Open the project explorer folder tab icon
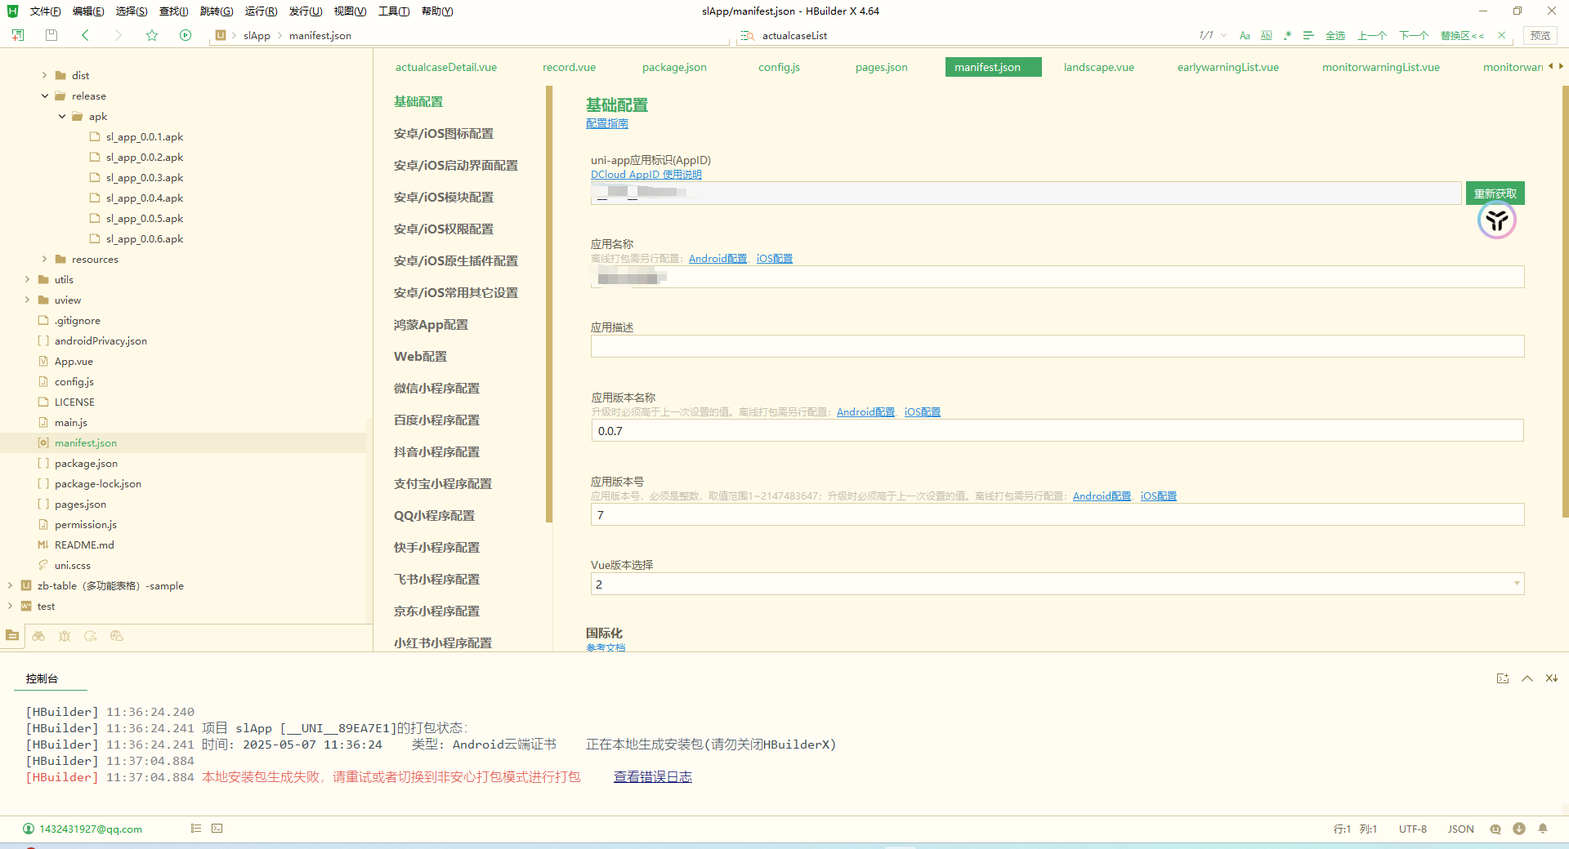Viewport: 1569px width, 849px height. (12, 635)
